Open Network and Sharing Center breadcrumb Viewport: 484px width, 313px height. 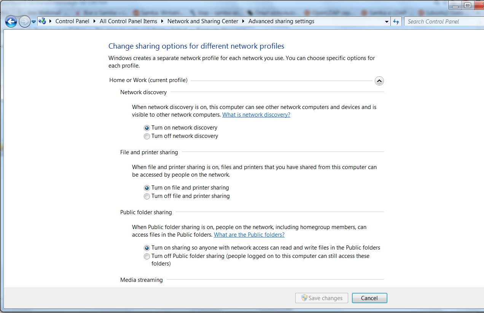tap(202, 21)
